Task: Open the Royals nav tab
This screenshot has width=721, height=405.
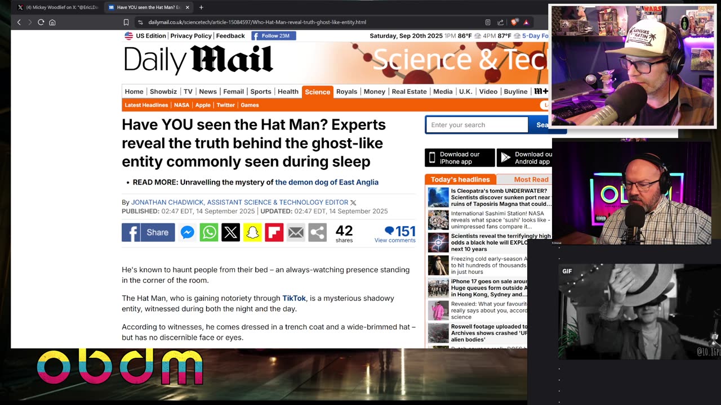Action: click(346, 91)
